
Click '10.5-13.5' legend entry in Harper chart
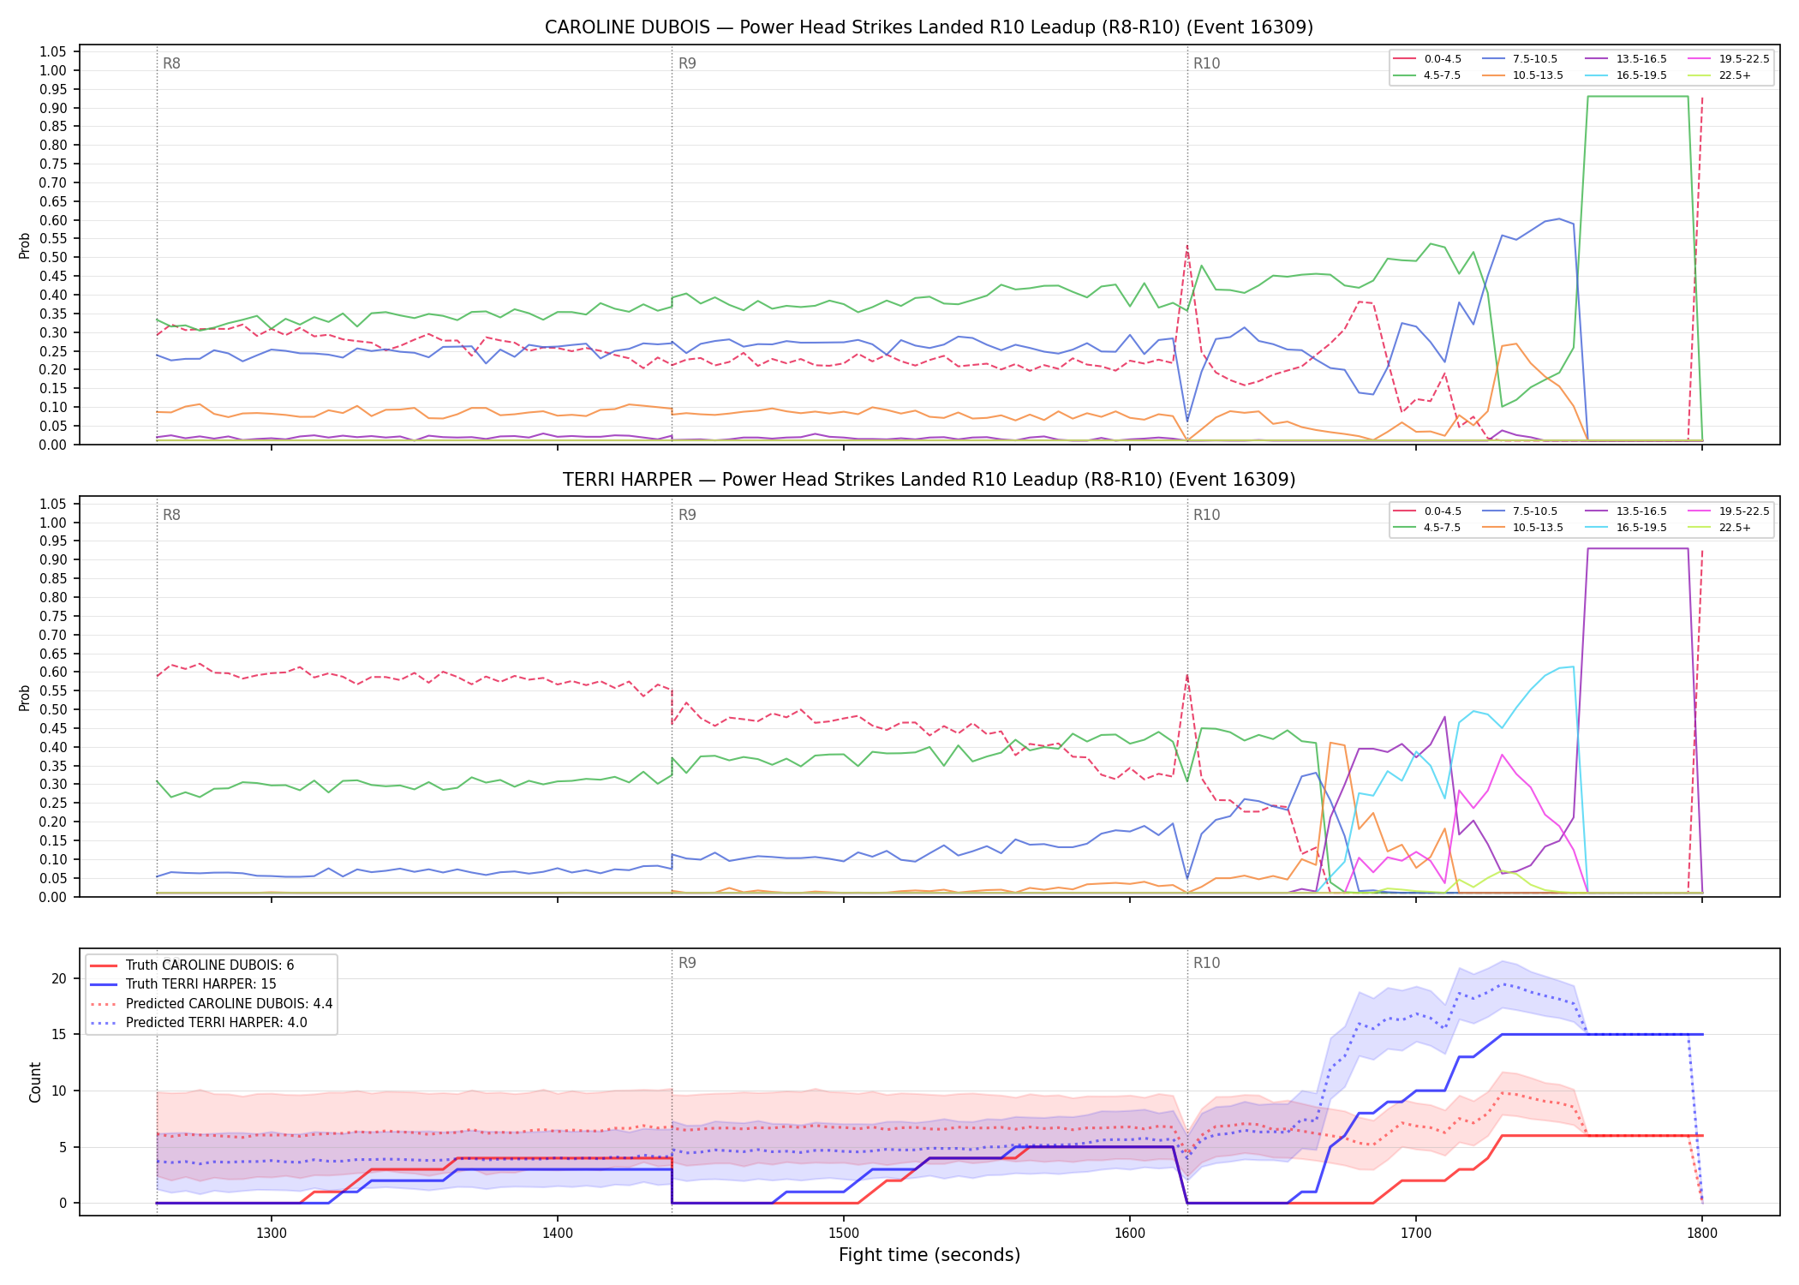(1523, 528)
